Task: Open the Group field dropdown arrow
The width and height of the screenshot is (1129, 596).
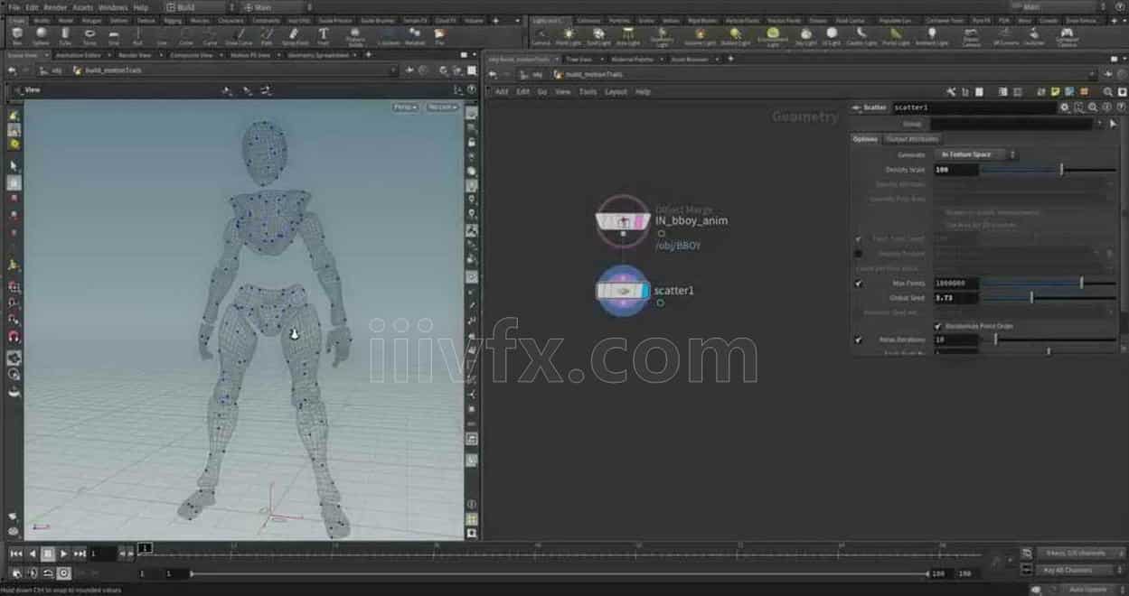Action: pyautogui.click(x=1101, y=124)
